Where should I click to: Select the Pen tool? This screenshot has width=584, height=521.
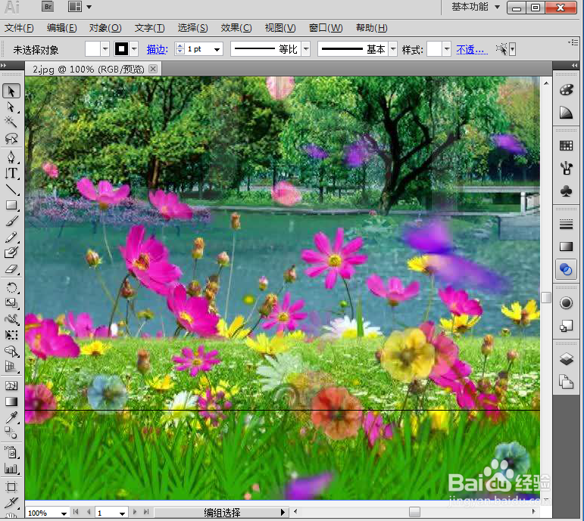pos(11,157)
